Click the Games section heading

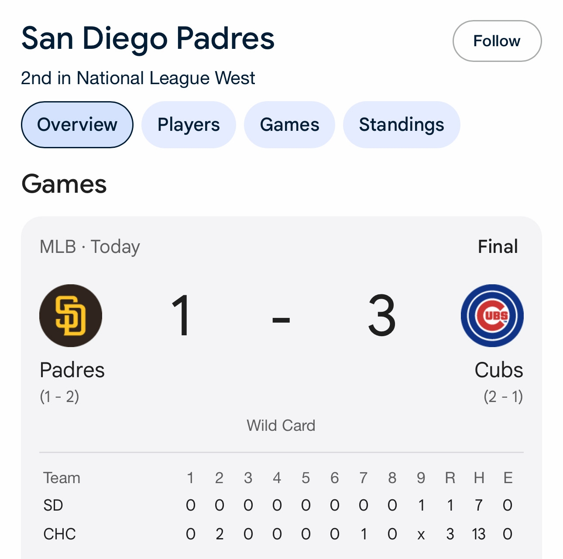pos(64,184)
